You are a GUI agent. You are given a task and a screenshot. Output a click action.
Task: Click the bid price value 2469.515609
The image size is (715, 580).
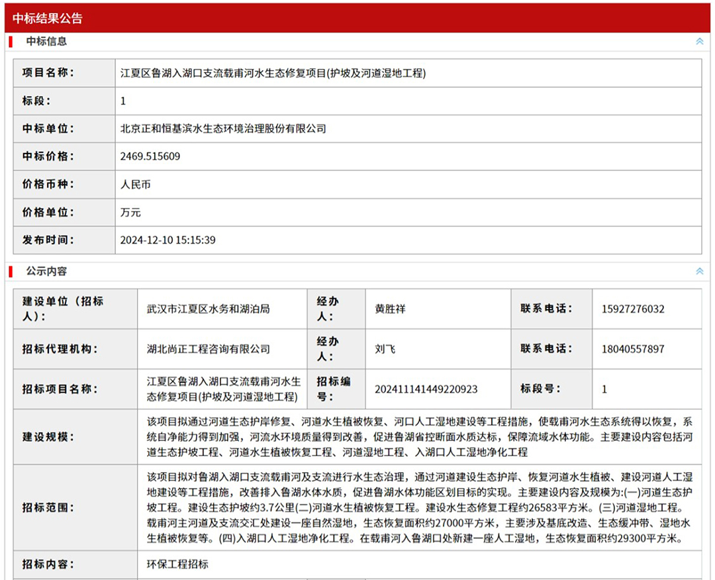[150, 156]
